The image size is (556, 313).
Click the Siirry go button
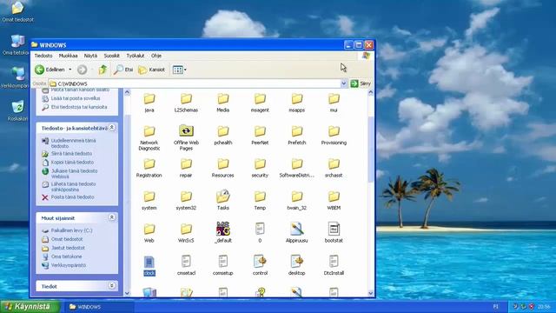coord(361,83)
